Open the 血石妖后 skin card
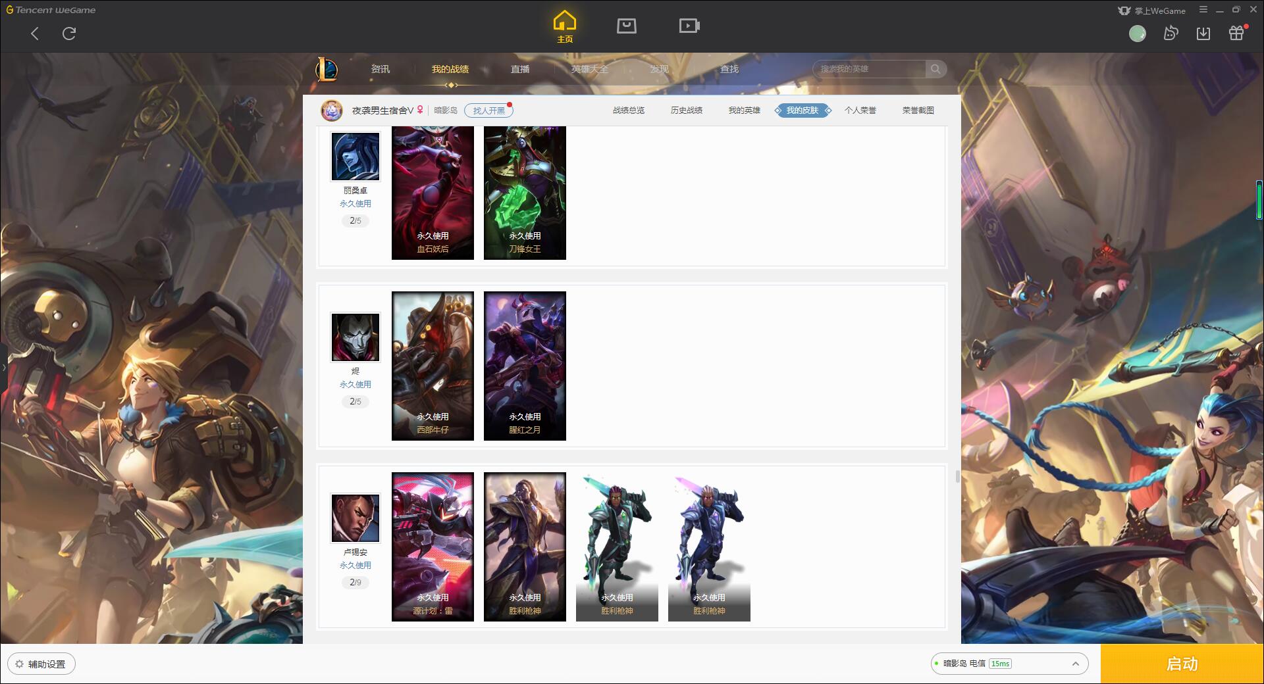The width and height of the screenshot is (1264, 684). [x=433, y=193]
